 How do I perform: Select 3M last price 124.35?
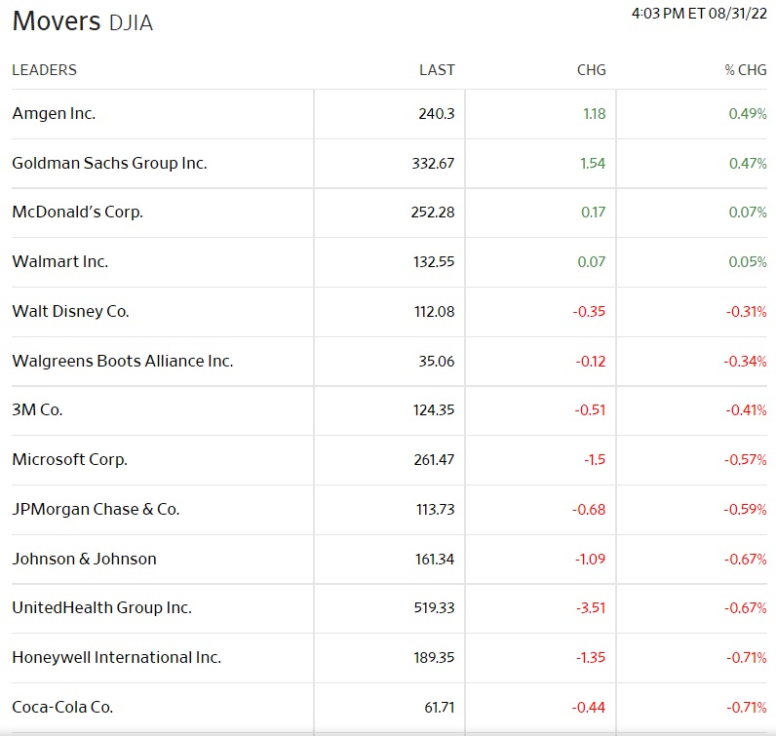click(434, 409)
